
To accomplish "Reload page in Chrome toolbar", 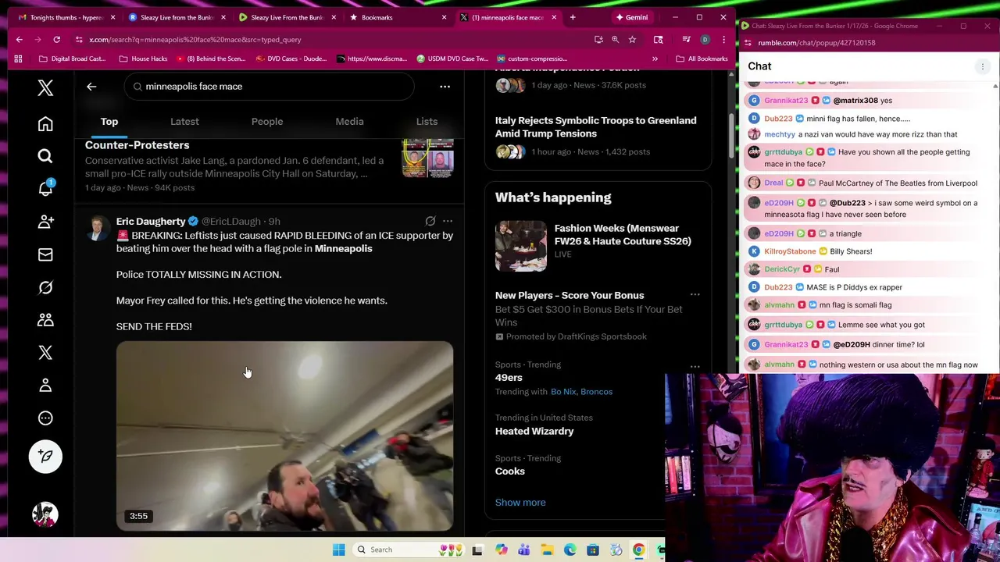I will click(56, 39).
